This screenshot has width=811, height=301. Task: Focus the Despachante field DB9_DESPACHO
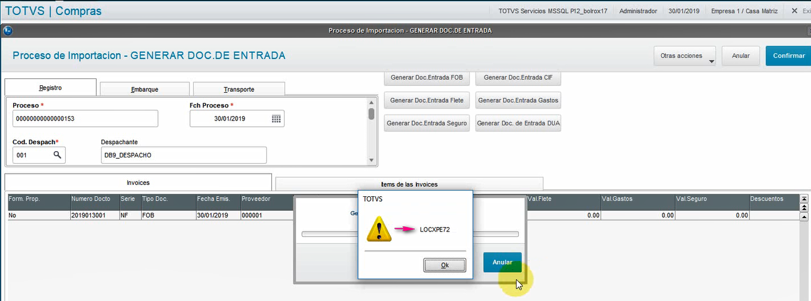click(x=184, y=154)
